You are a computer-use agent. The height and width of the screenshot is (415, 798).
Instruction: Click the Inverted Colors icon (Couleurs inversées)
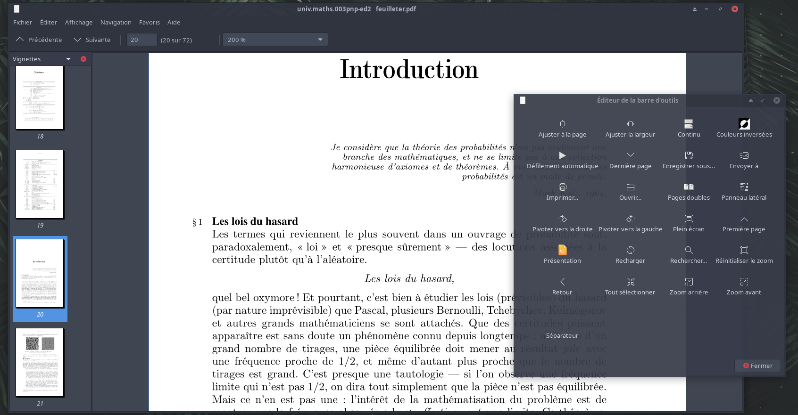[744, 124]
